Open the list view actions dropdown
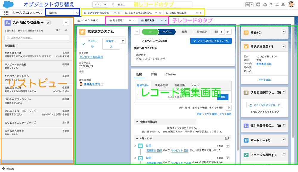 click(x=66, y=23)
